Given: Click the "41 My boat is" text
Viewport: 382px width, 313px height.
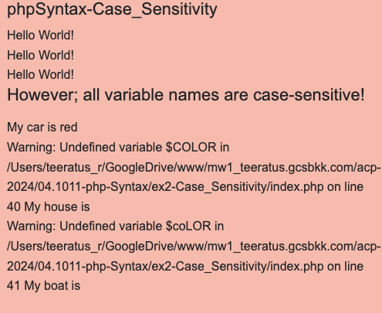Looking at the screenshot, I should (x=44, y=285).
